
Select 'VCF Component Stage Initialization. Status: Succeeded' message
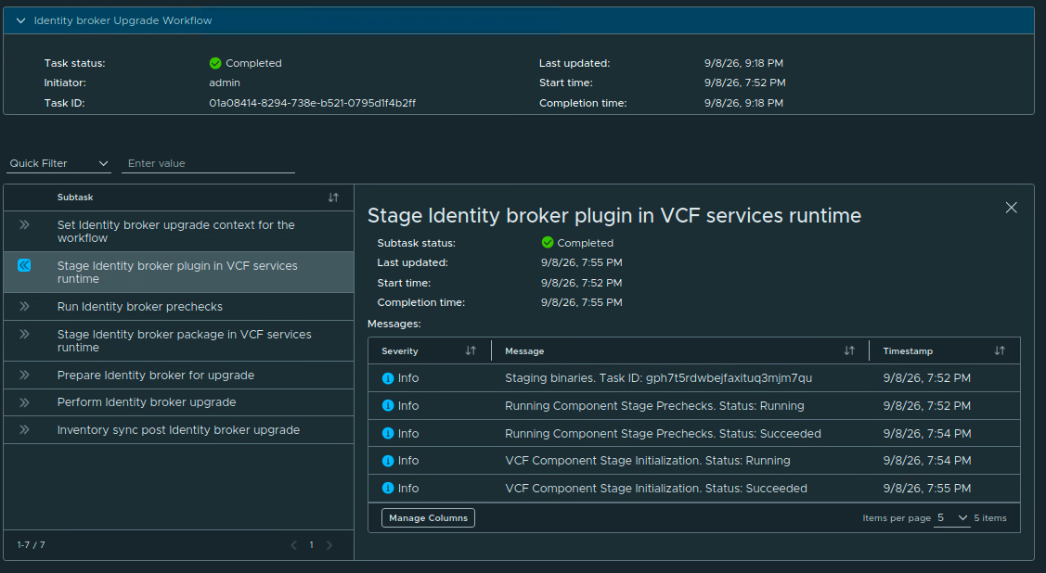click(x=656, y=489)
